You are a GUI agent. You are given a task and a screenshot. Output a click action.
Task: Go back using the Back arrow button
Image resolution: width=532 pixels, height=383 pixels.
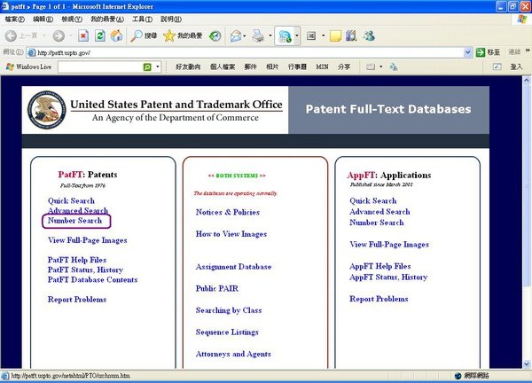12,35
